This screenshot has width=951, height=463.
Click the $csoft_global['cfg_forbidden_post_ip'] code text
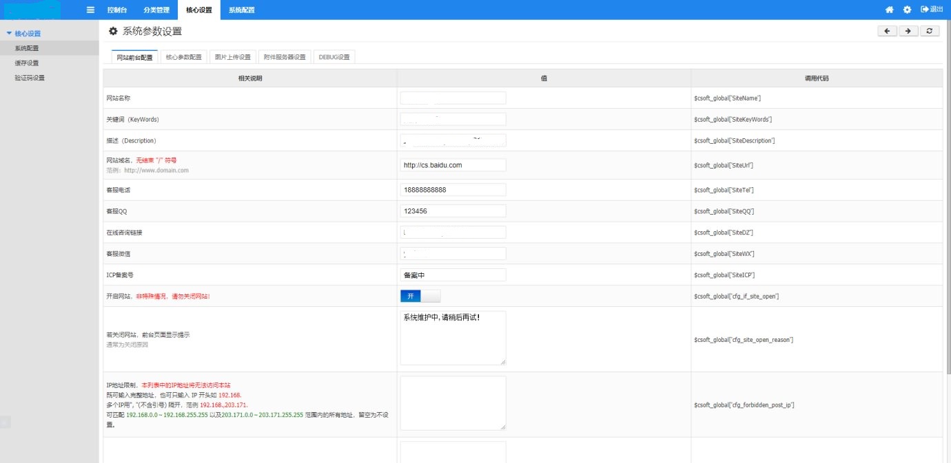[x=744, y=405]
